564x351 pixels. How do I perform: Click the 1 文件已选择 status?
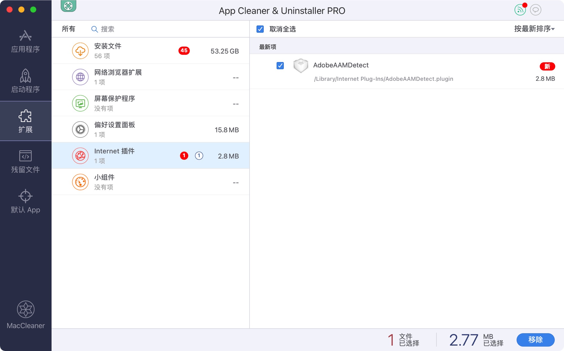(403, 340)
